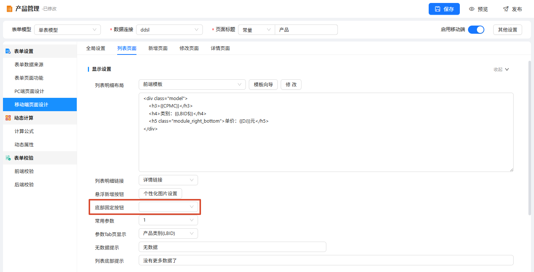Click the orange 产品管理 document icon
This screenshot has width=534, height=272.
[x=9, y=9]
